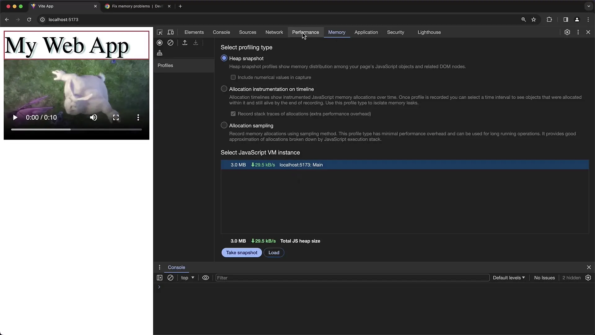Click the Load button for profile
Viewport: 595px width, 335px height.
pos(274,252)
